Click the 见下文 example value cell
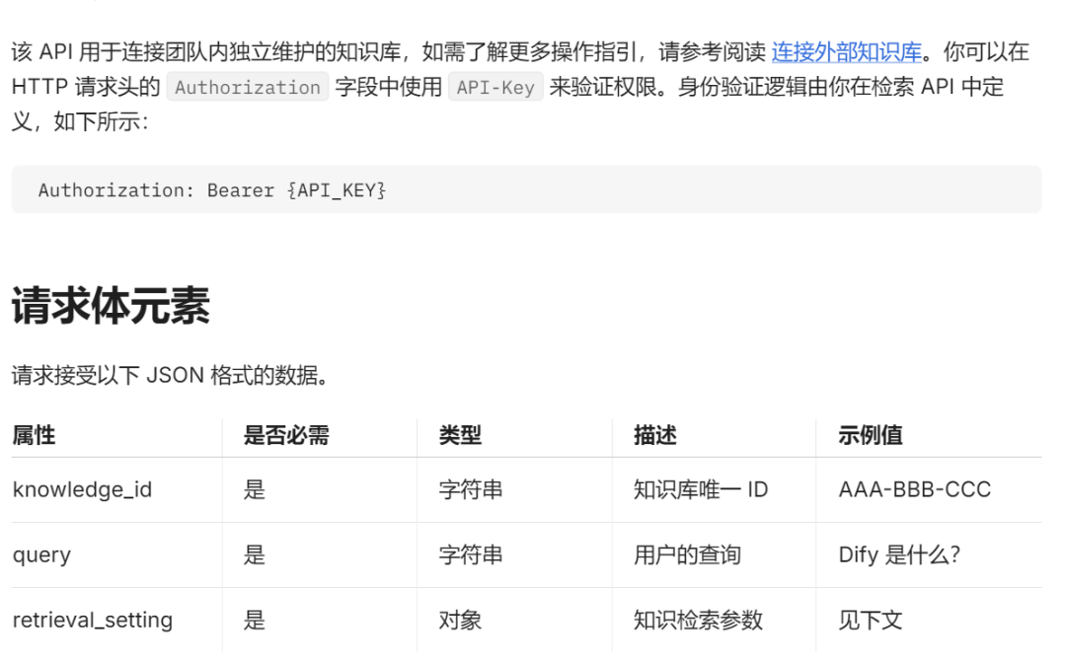This screenshot has width=1066, height=663. (867, 620)
